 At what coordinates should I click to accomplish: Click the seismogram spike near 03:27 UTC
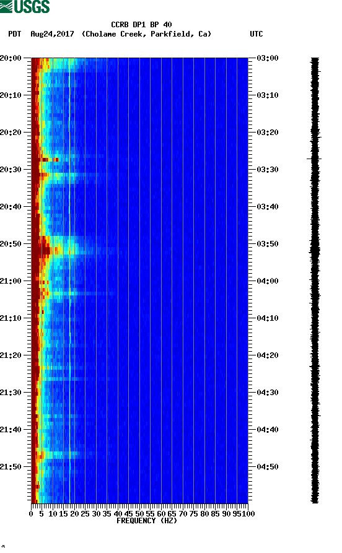[x=314, y=159]
